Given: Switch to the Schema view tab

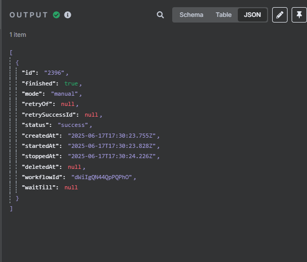Looking at the screenshot, I should pos(191,15).
